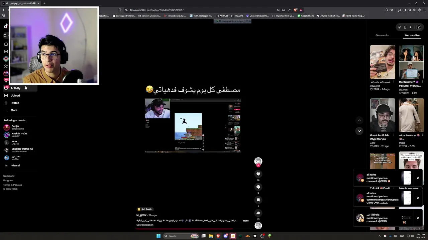Expand the caption with the more link

coord(245,221)
